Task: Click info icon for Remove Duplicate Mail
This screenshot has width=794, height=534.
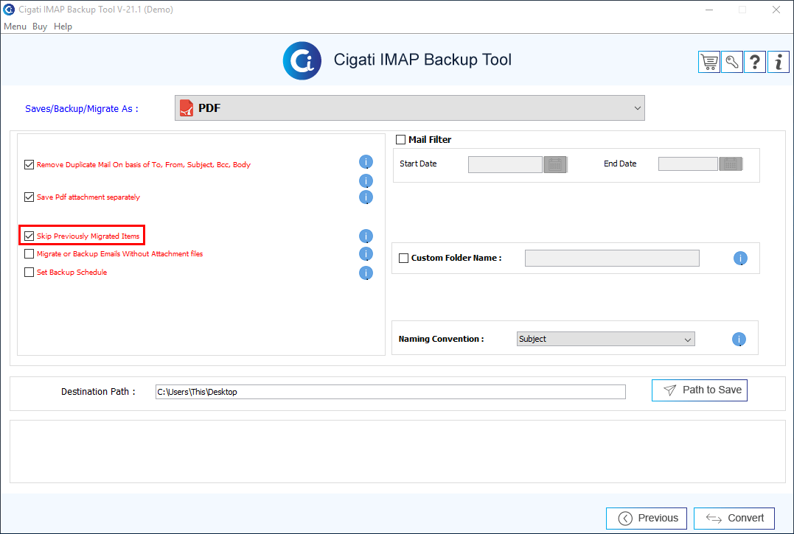Action: 366,162
